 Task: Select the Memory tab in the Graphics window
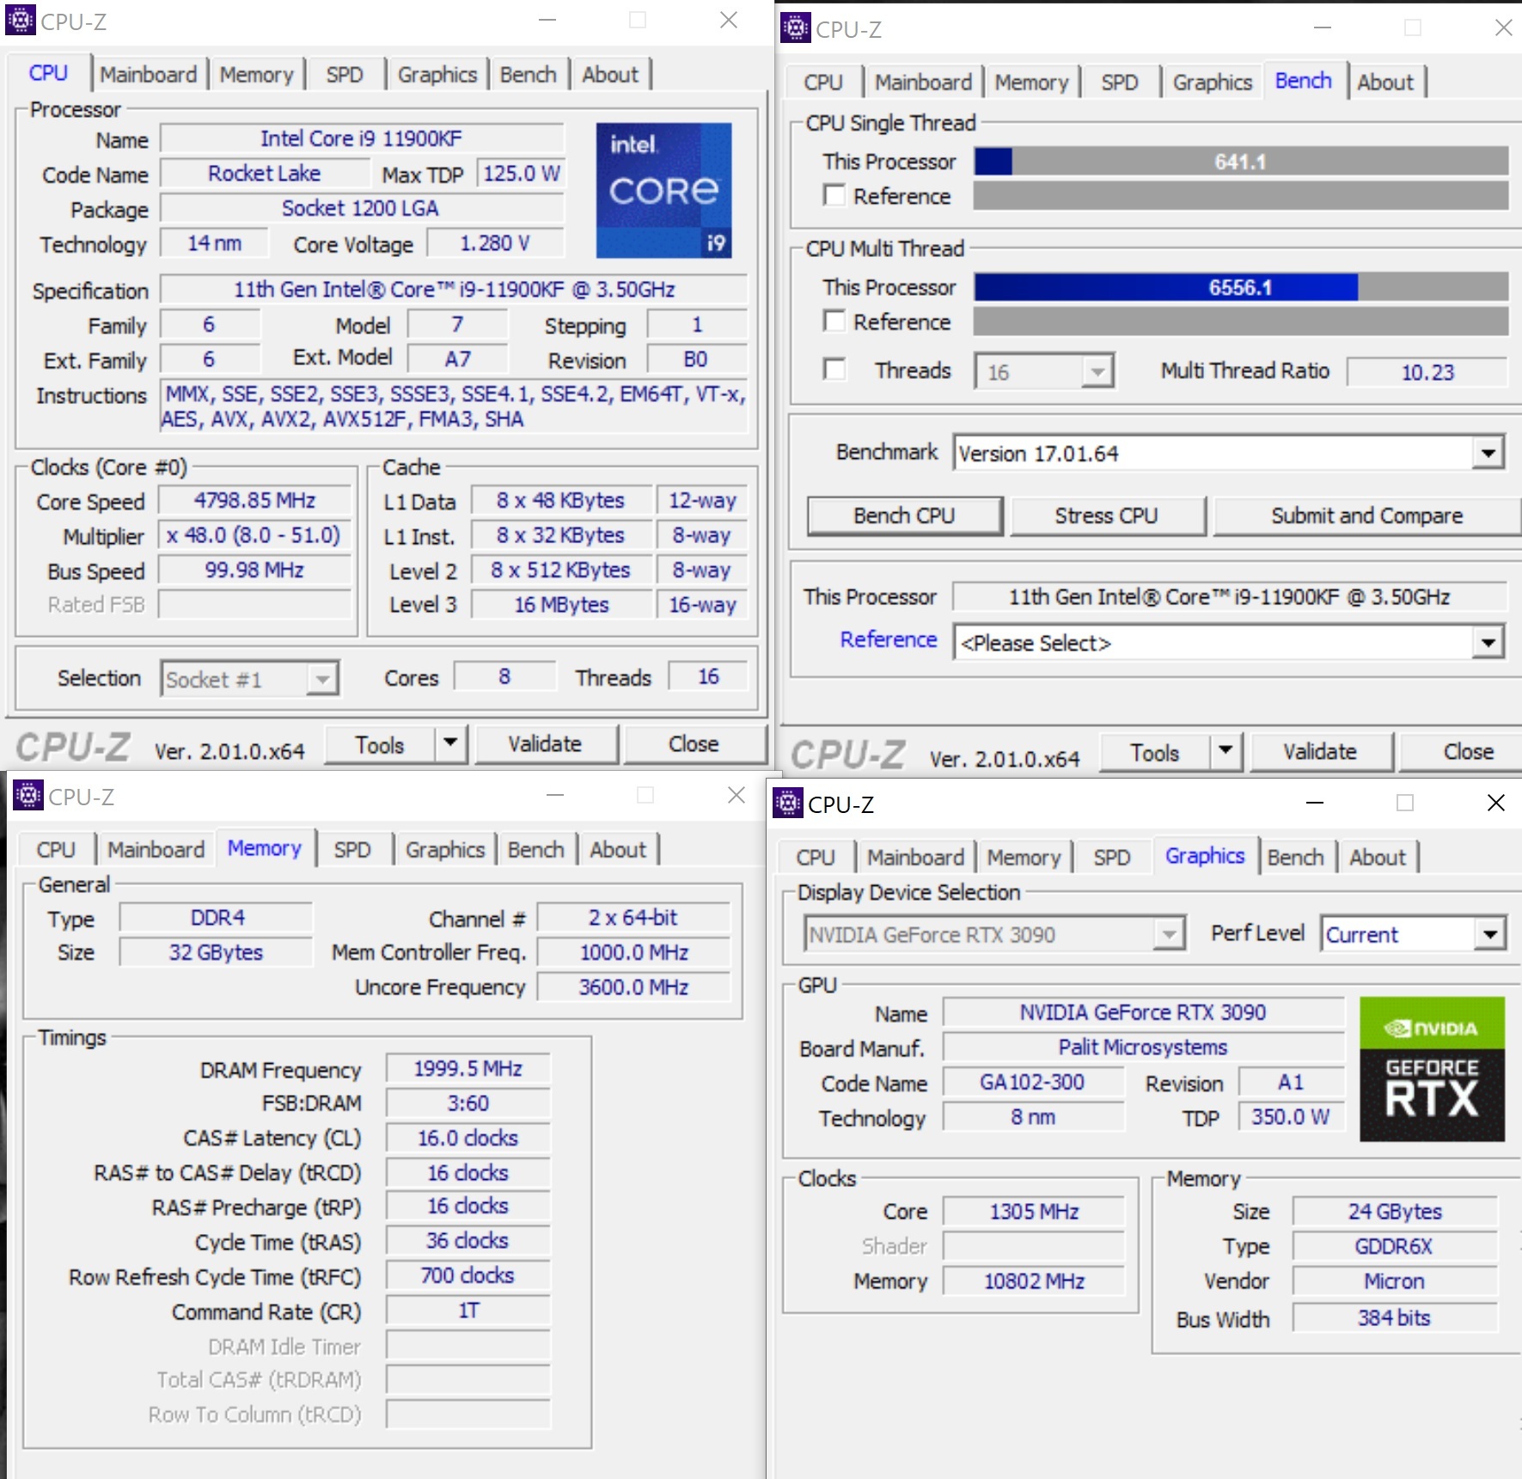click(1024, 858)
